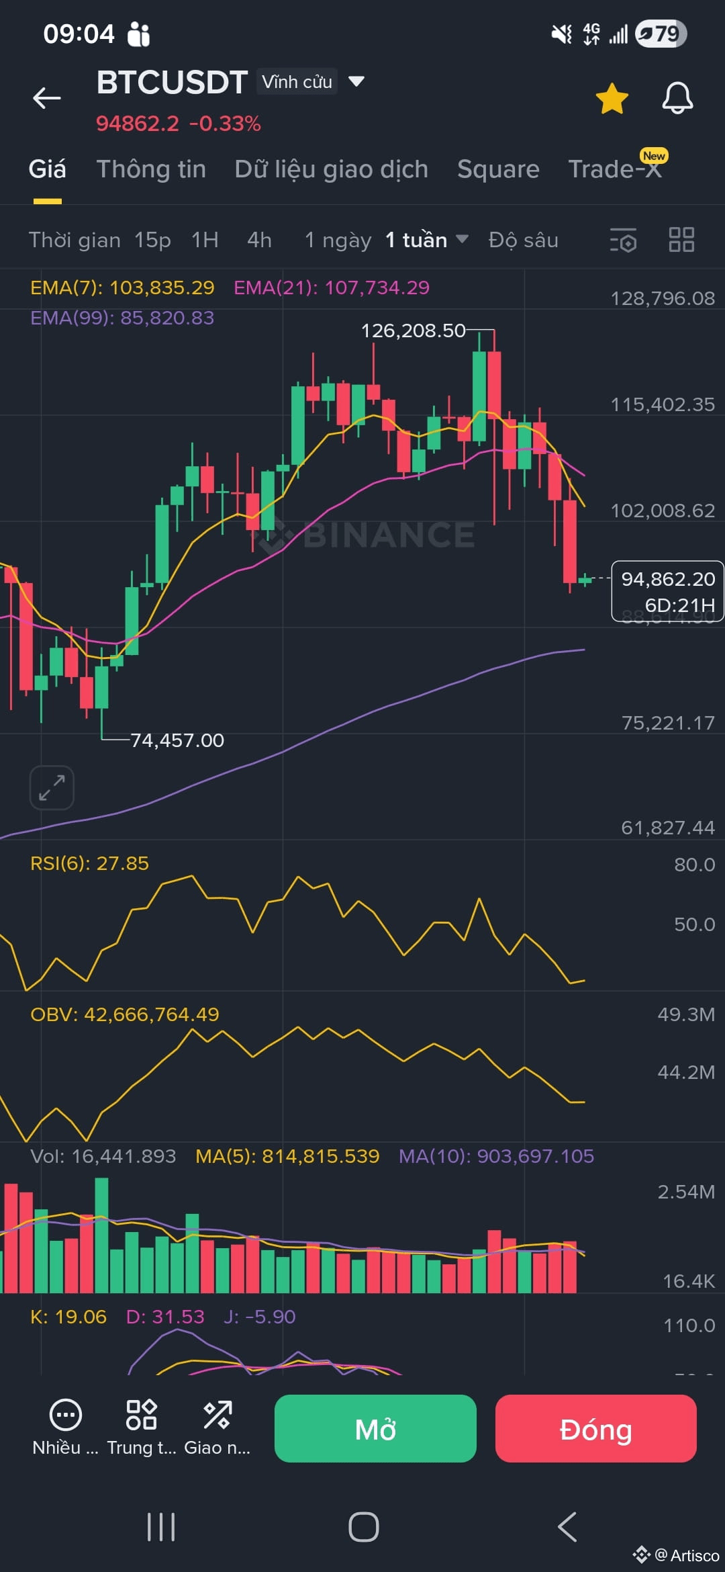
Task: Select the 4h timeframe
Action: pyautogui.click(x=259, y=240)
